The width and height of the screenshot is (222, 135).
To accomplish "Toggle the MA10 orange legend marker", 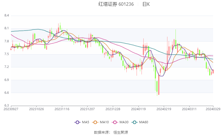I will [x=95, y=122].
